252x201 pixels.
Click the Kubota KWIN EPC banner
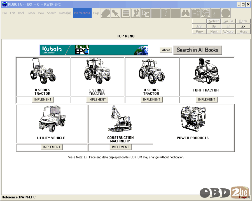94,50
